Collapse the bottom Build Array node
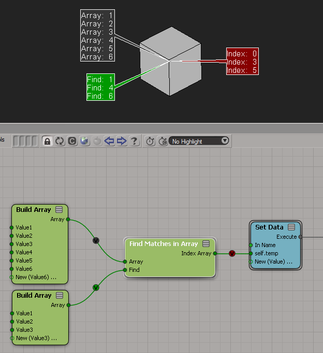 (60, 296)
